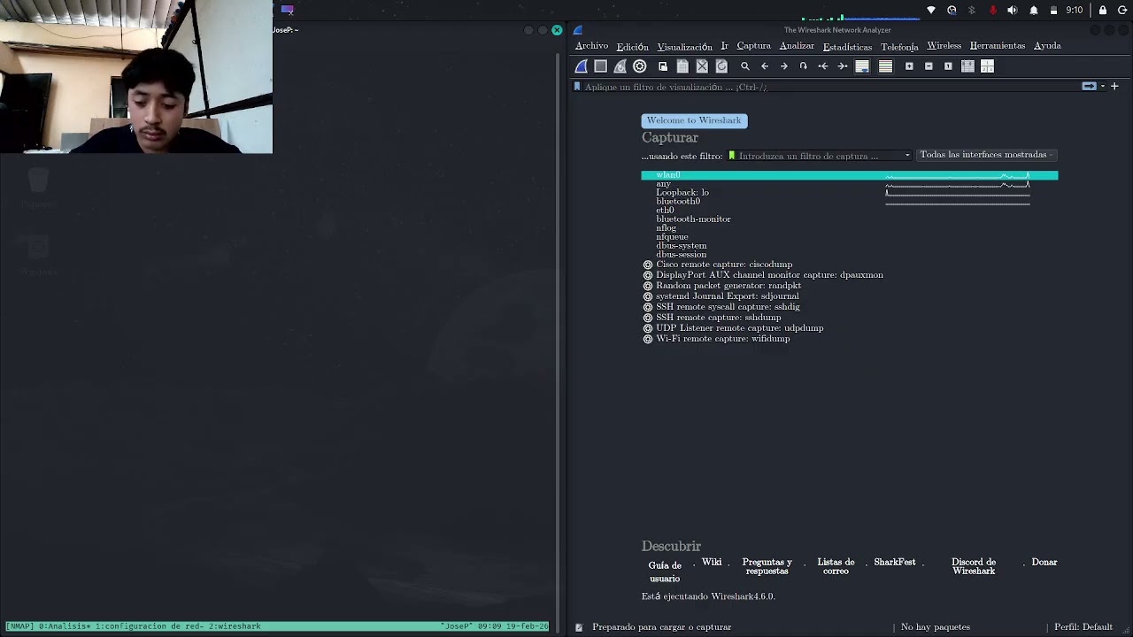Jump to the first packet icon

coord(823,66)
